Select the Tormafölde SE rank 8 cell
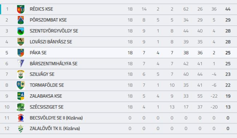Viewport: 237px width, 138px height. 7,85
